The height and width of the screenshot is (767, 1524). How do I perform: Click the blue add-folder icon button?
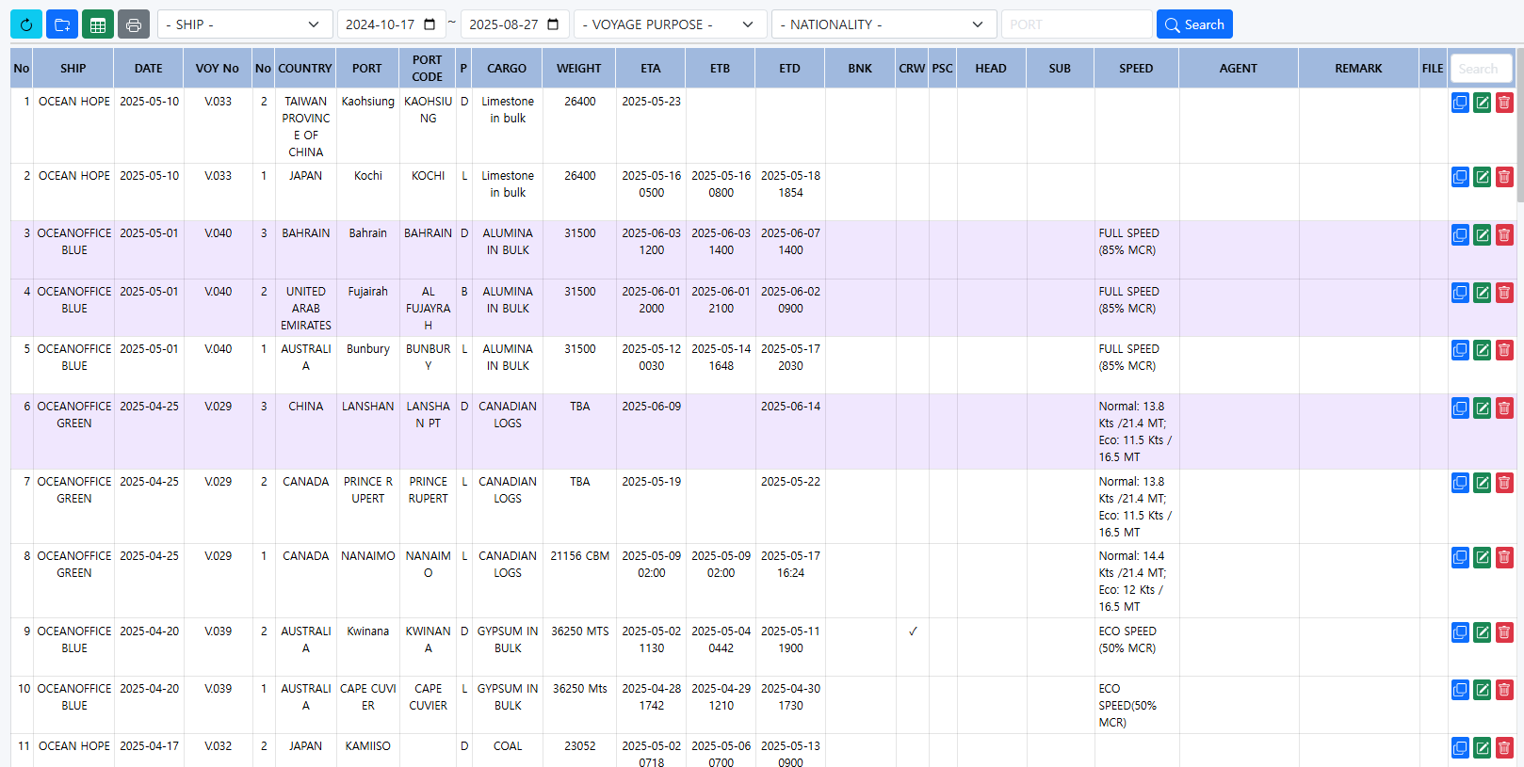[62, 24]
